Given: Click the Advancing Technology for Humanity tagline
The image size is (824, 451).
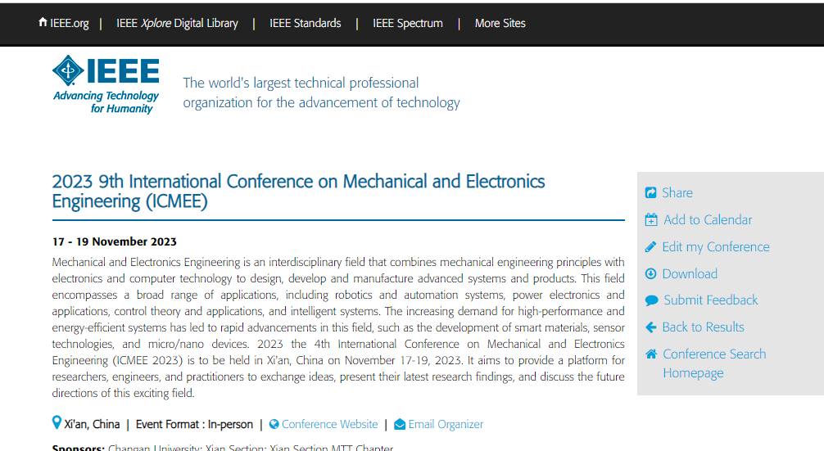Looking at the screenshot, I should coord(106,101).
